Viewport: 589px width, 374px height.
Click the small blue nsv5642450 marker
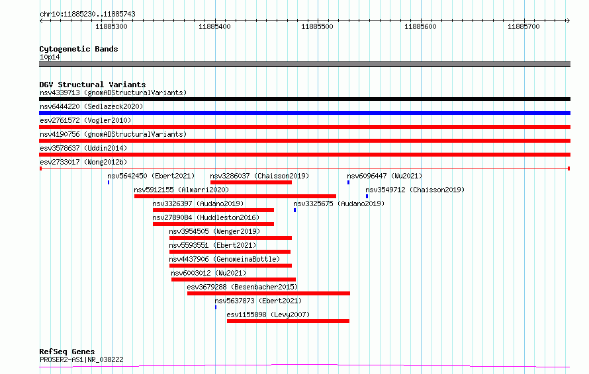point(109,182)
